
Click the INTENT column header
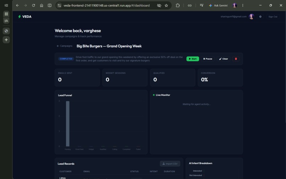[x=154, y=172]
